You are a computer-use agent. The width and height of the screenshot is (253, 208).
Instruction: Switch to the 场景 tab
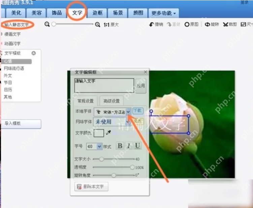point(118,13)
